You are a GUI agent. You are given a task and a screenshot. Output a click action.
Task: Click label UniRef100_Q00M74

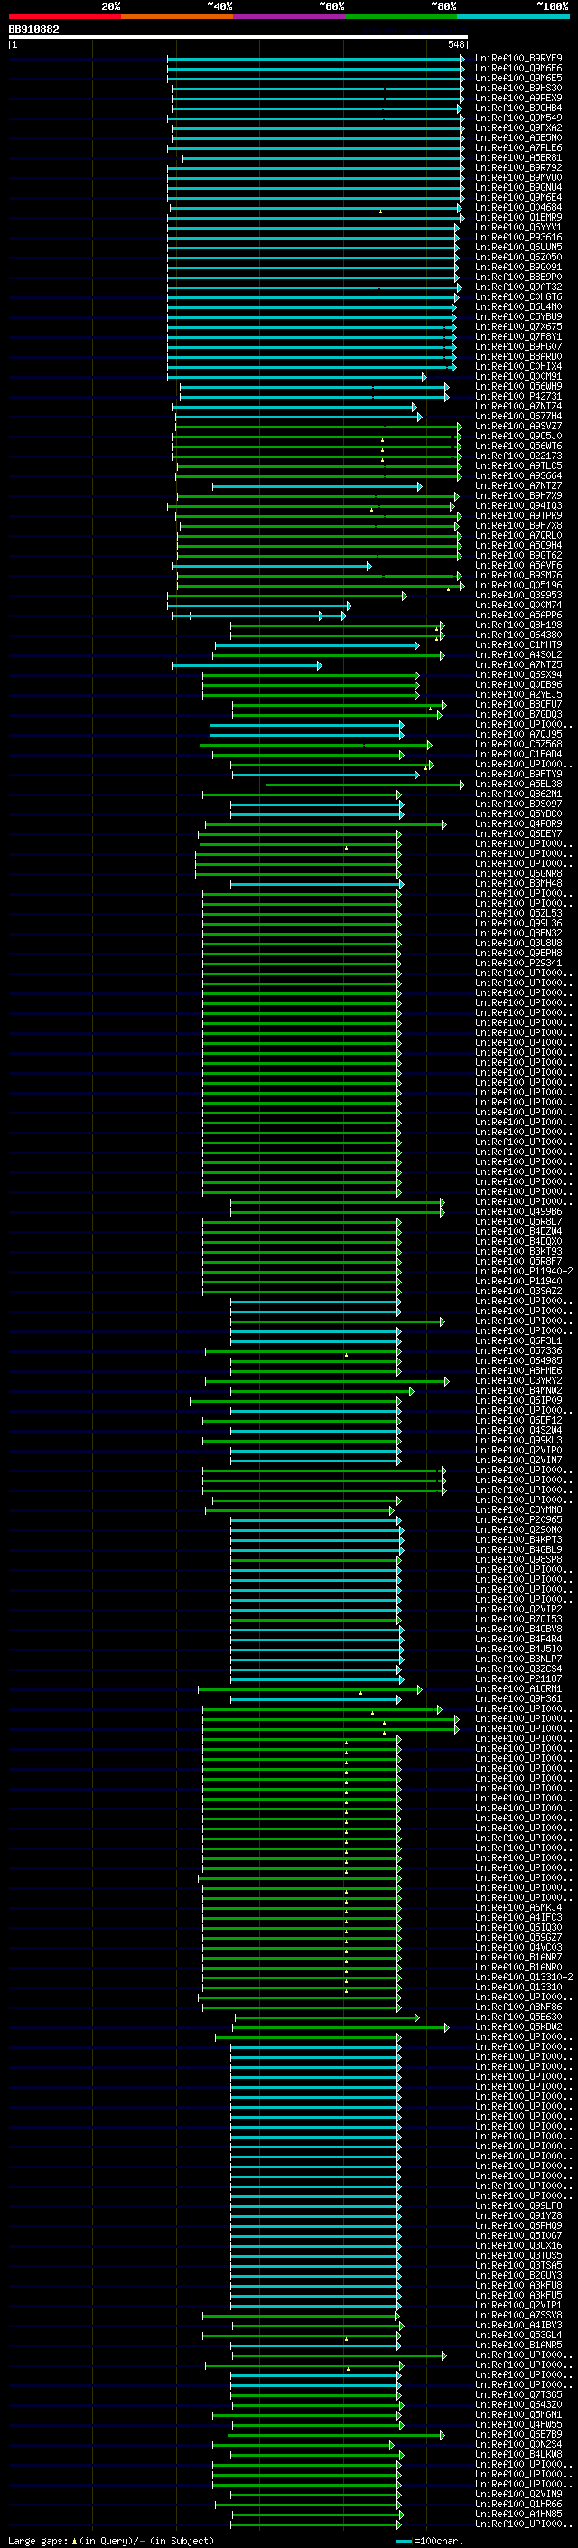coord(518,606)
